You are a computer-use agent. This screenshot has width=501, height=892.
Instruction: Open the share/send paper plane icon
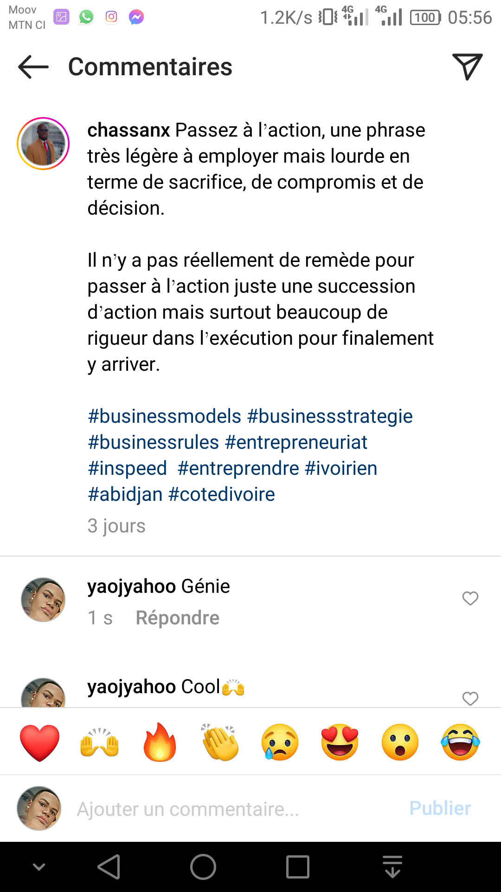tap(467, 67)
